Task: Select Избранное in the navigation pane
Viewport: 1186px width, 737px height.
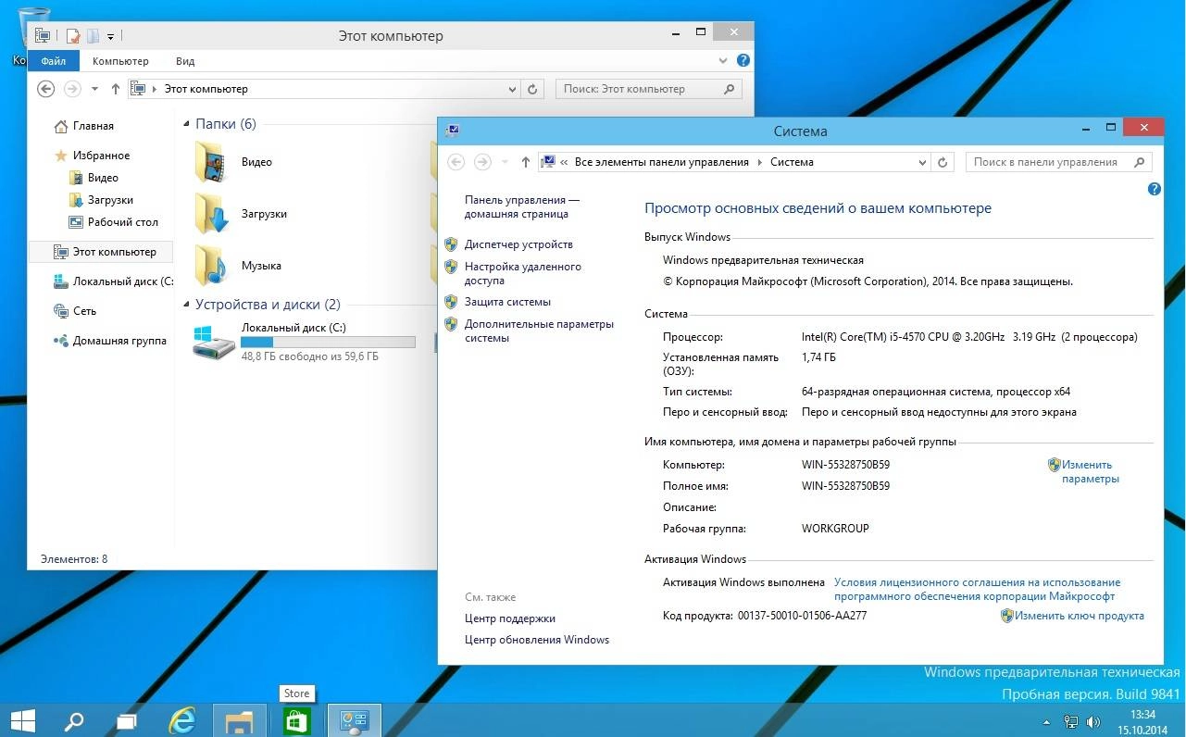Action: point(101,156)
